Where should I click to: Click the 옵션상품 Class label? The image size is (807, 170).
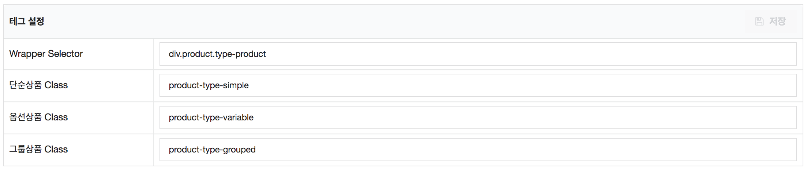[38, 117]
